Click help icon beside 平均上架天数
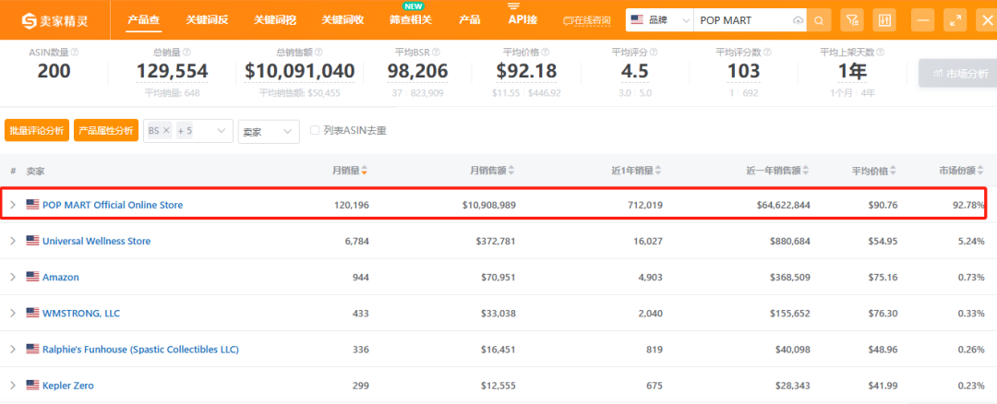This screenshot has width=997, height=404. [x=880, y=52]
